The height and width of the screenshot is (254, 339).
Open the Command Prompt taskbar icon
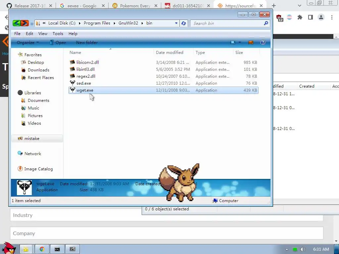click(57, 249)
